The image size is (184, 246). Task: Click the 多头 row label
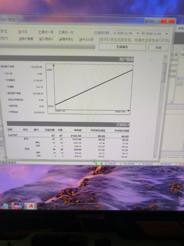[x=26, y=139]
